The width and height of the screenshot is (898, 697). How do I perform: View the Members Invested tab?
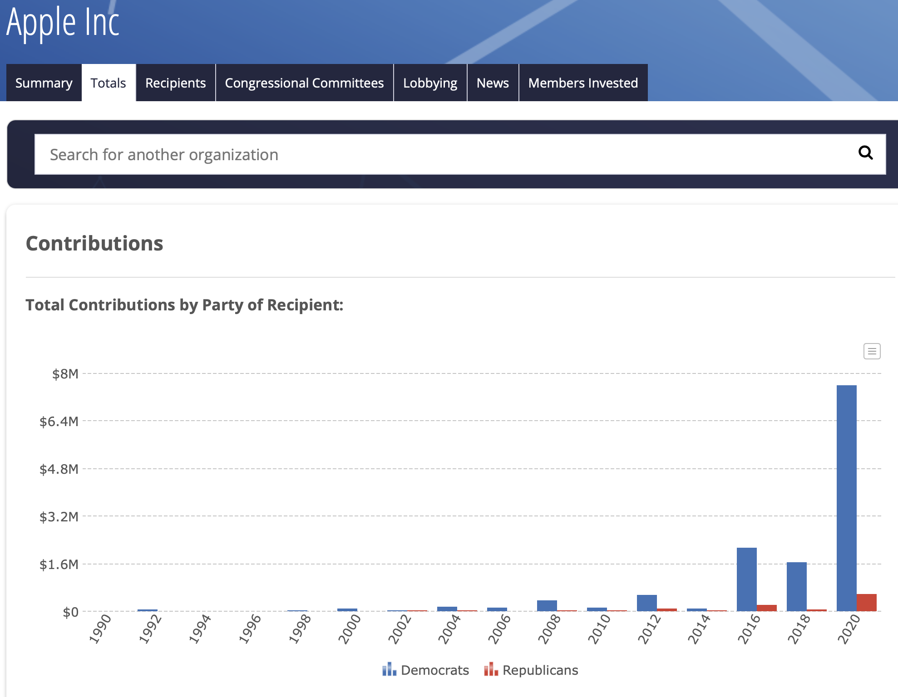click(583, 83)
